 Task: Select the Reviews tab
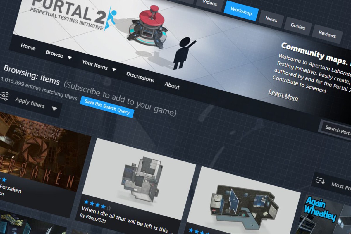(x=327, y=34)
